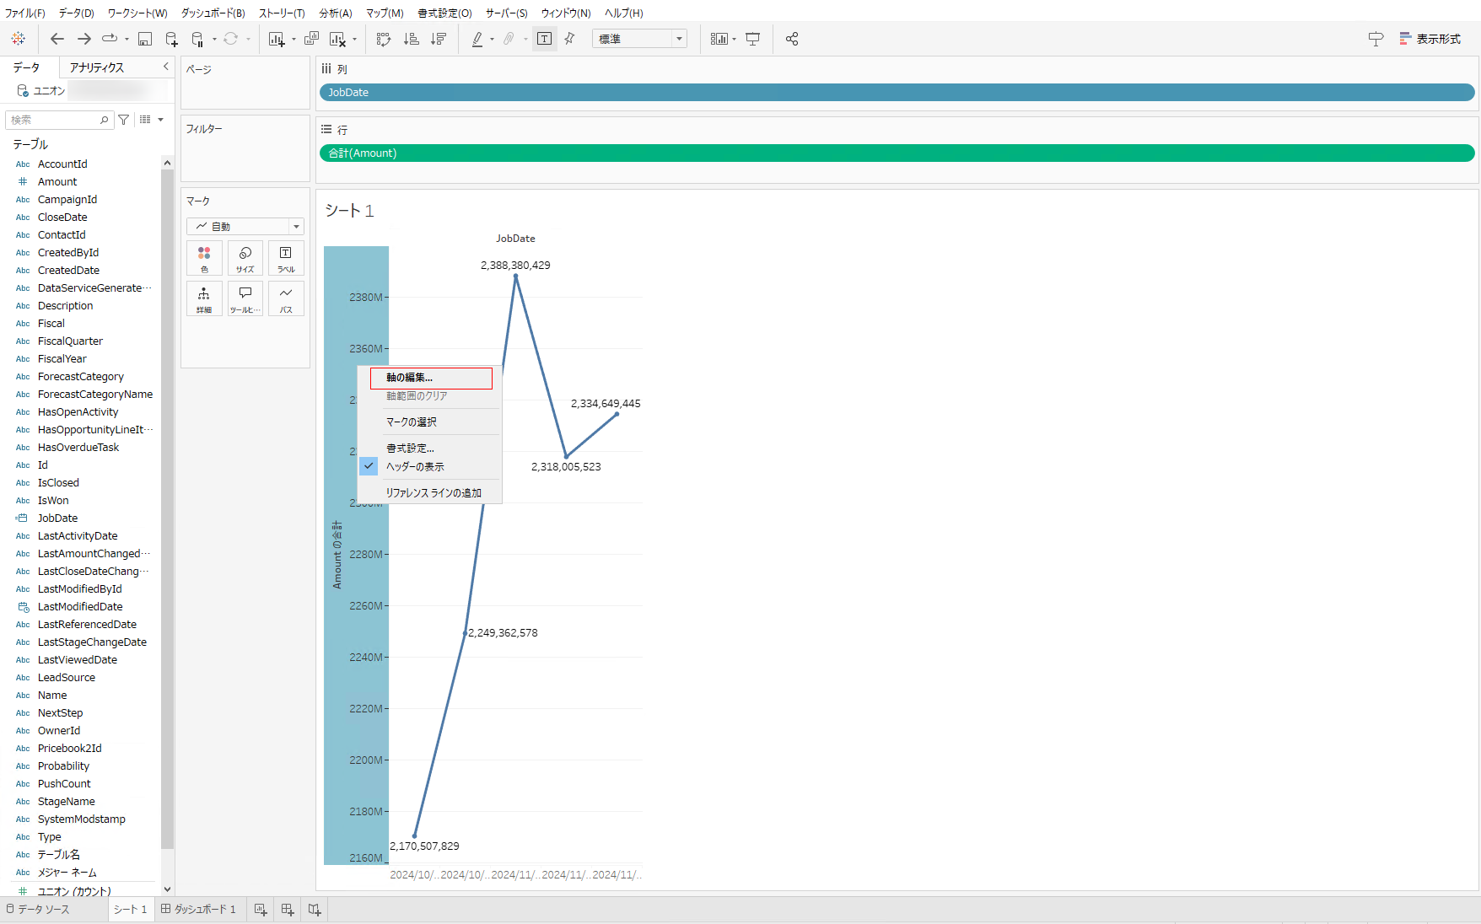Click the Save icon in toolbar
Screen dimensions: 1481x924
click(x=145, y=39)
